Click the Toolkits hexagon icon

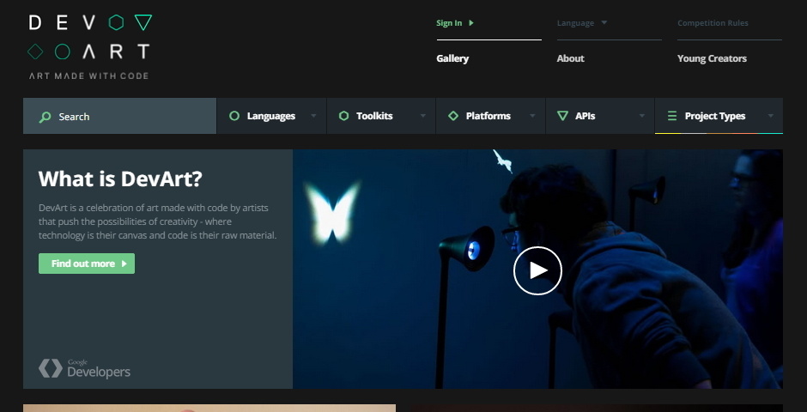343,116
